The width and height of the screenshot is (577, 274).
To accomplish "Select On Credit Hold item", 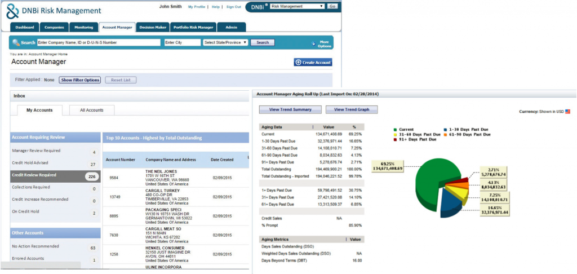I will 55,212.
